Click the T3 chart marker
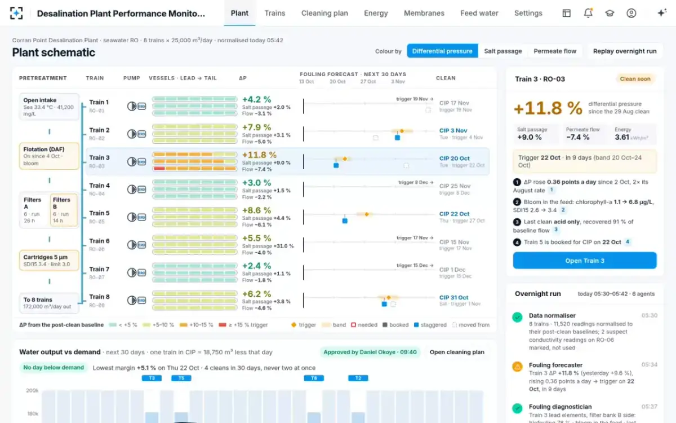The width and height of the screenshot is (676, 423). pos(152,378)
